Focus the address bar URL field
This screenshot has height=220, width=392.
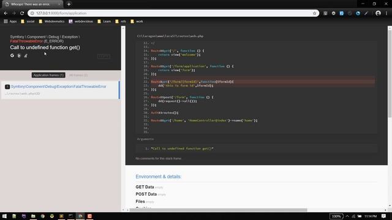pyautogui.click(x=173, y=13)
